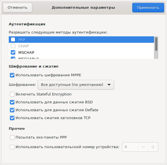Uncheck BSD data compression option

pos(12,102)
